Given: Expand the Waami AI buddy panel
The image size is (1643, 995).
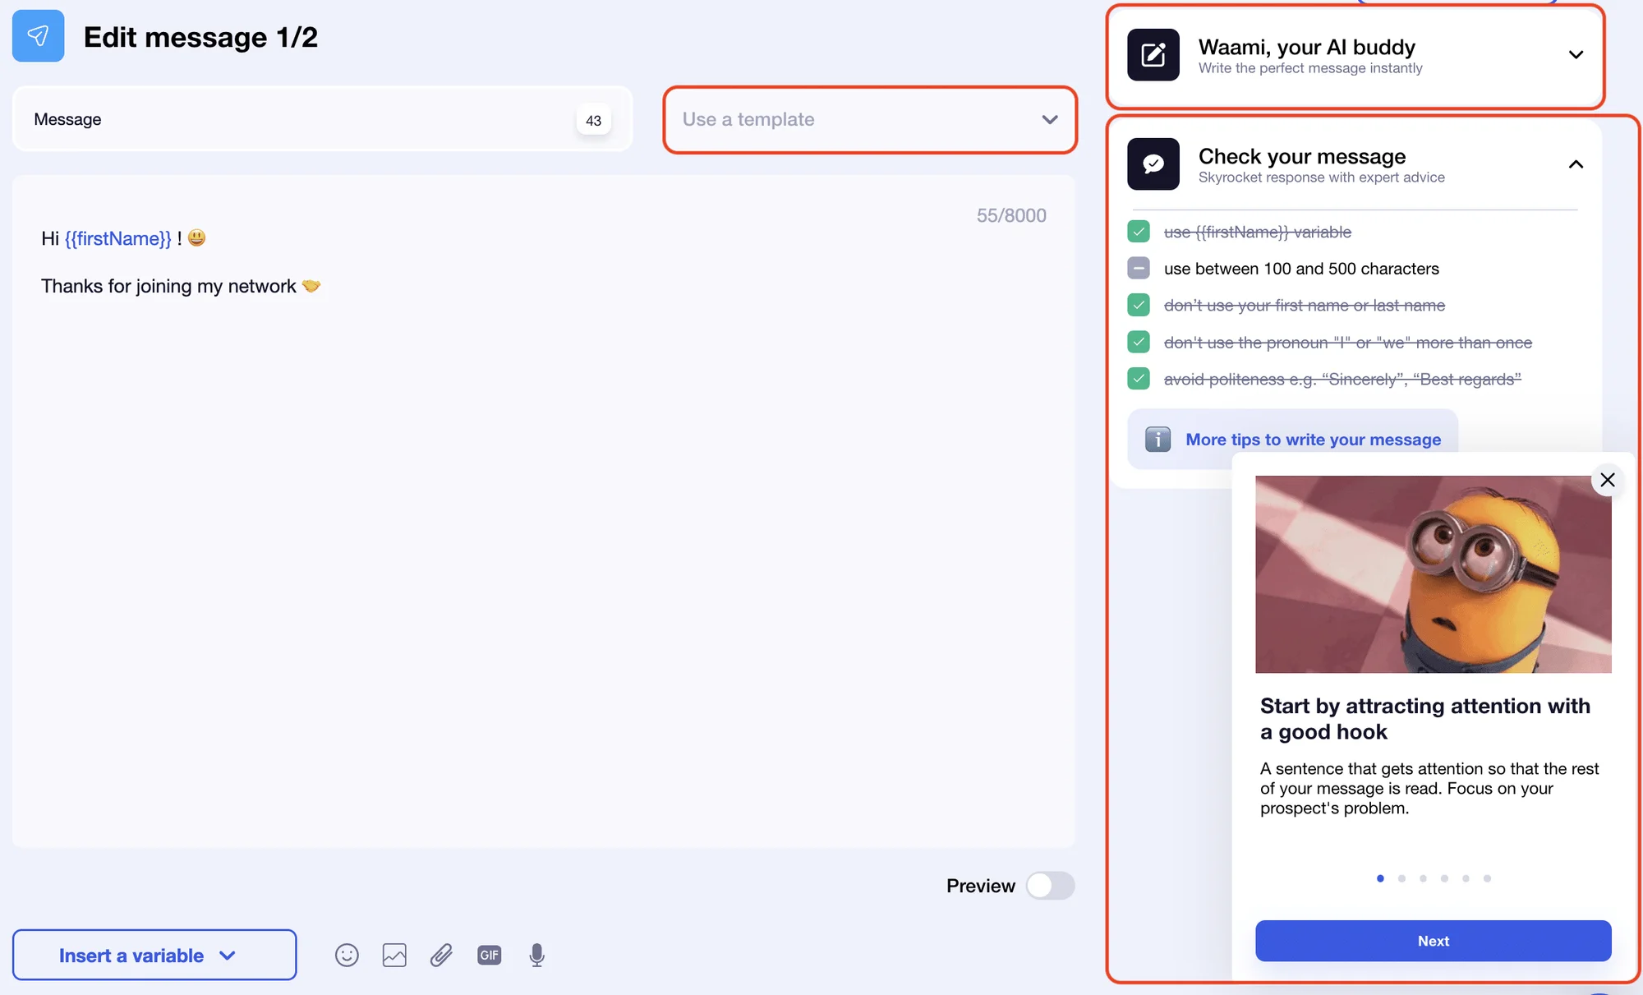Looking at the screenshot, I should pos(1576,55).
